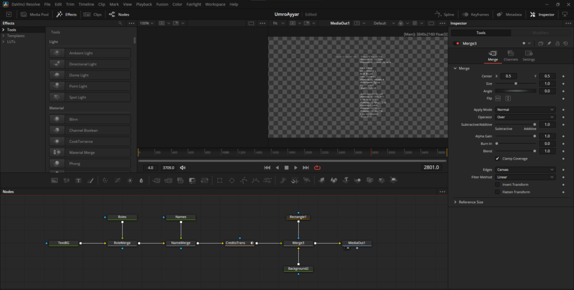Open the Apply Mode dropdown
Viewport: 574px width, 290px height.
click(x=525, y=110)
